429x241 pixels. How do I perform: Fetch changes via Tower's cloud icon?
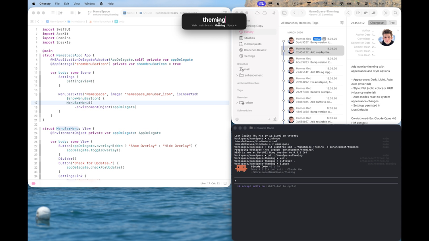(257, 13)
